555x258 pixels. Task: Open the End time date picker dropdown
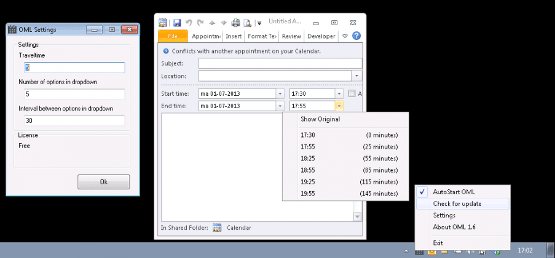click(280, 106)
